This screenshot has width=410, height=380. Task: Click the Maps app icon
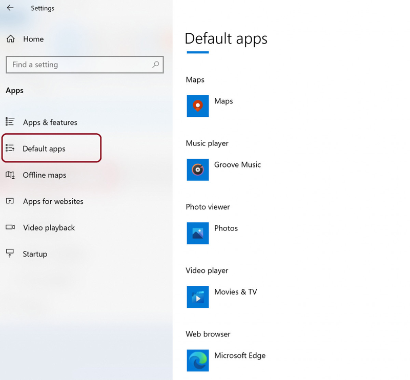tap(198, 106)
